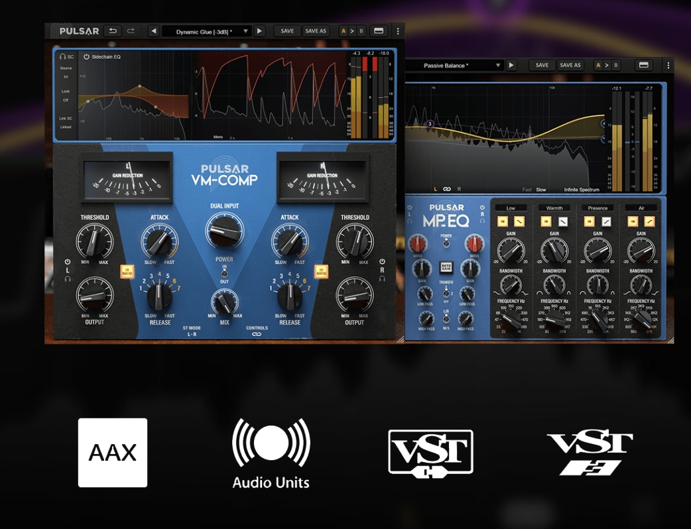The image size is (691, 529).
Task: Select Slow spectrum speed
Action: (541, 190)
